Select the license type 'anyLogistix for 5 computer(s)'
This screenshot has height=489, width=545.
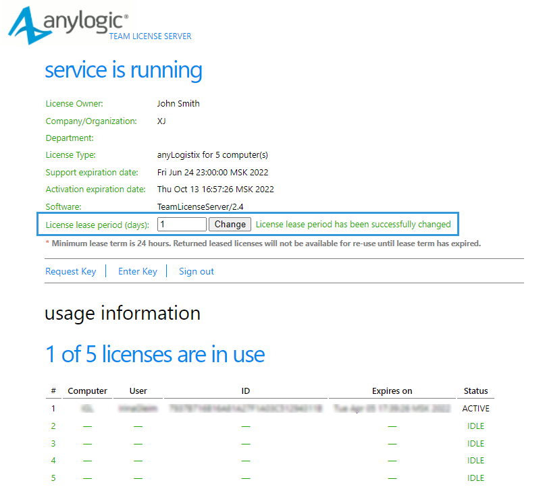click(212, 154)
